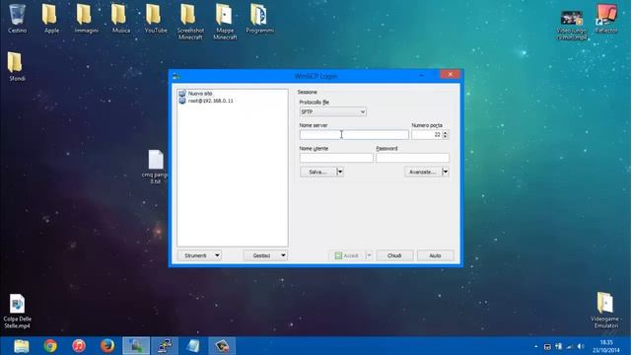
Task: Select the Nuovo sito entry
Action: 200,93
